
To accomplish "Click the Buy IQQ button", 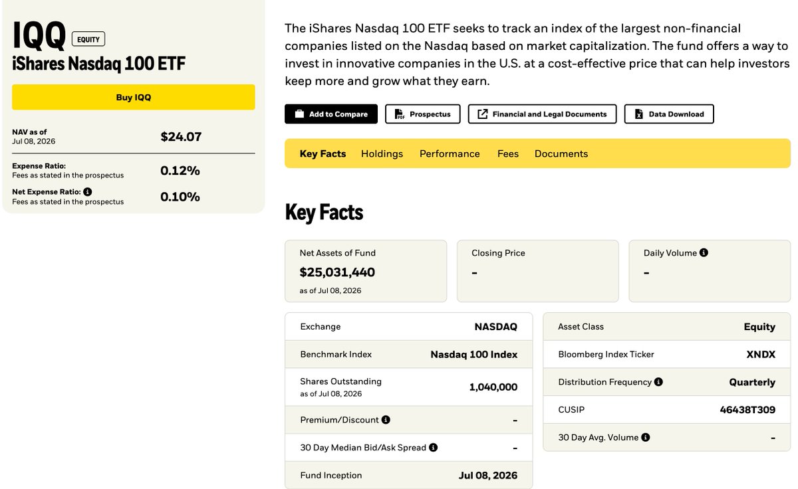I will point(134,97).
